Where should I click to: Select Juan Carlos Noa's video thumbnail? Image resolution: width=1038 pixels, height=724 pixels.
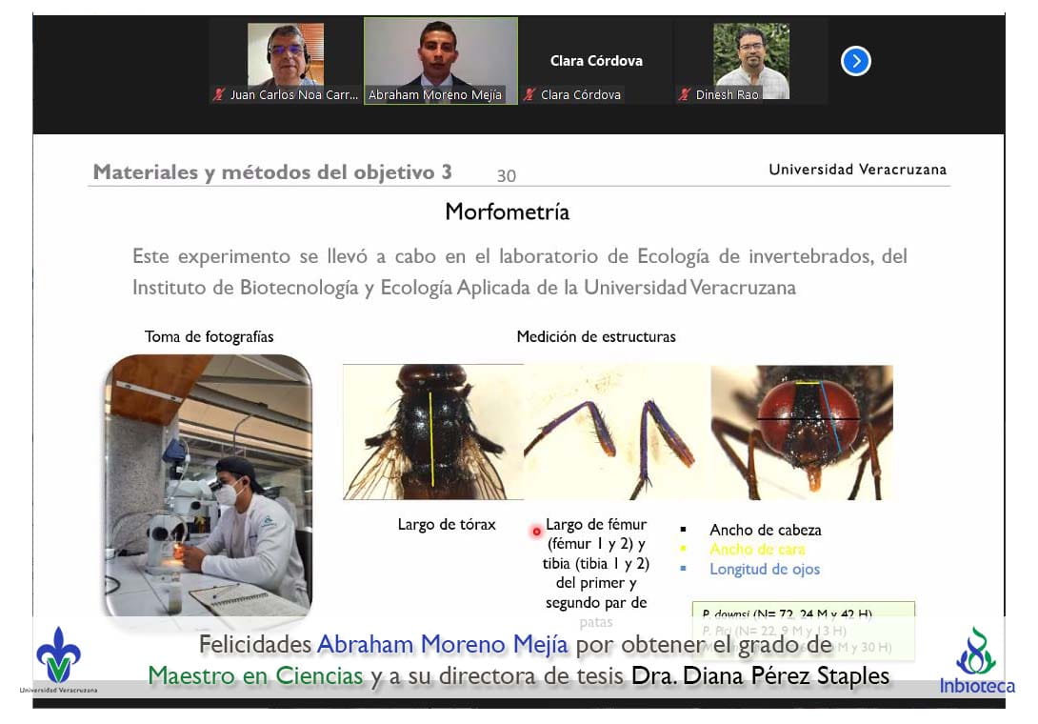coord(285,54)
